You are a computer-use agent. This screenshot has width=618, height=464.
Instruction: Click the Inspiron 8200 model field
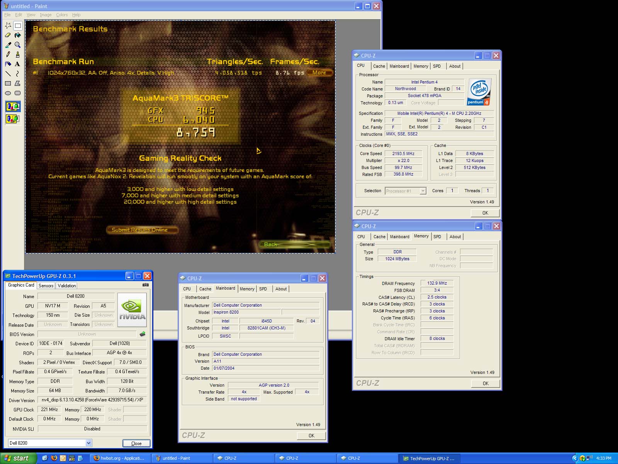(246, 312)
